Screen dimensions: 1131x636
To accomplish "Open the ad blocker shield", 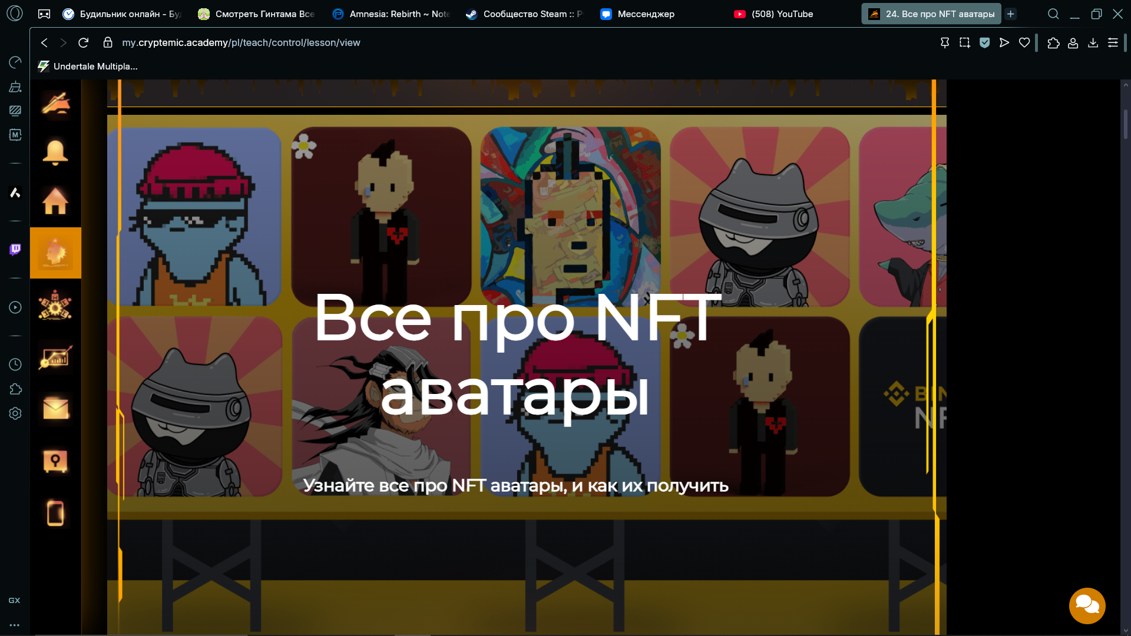I will (x=984, y=42).
